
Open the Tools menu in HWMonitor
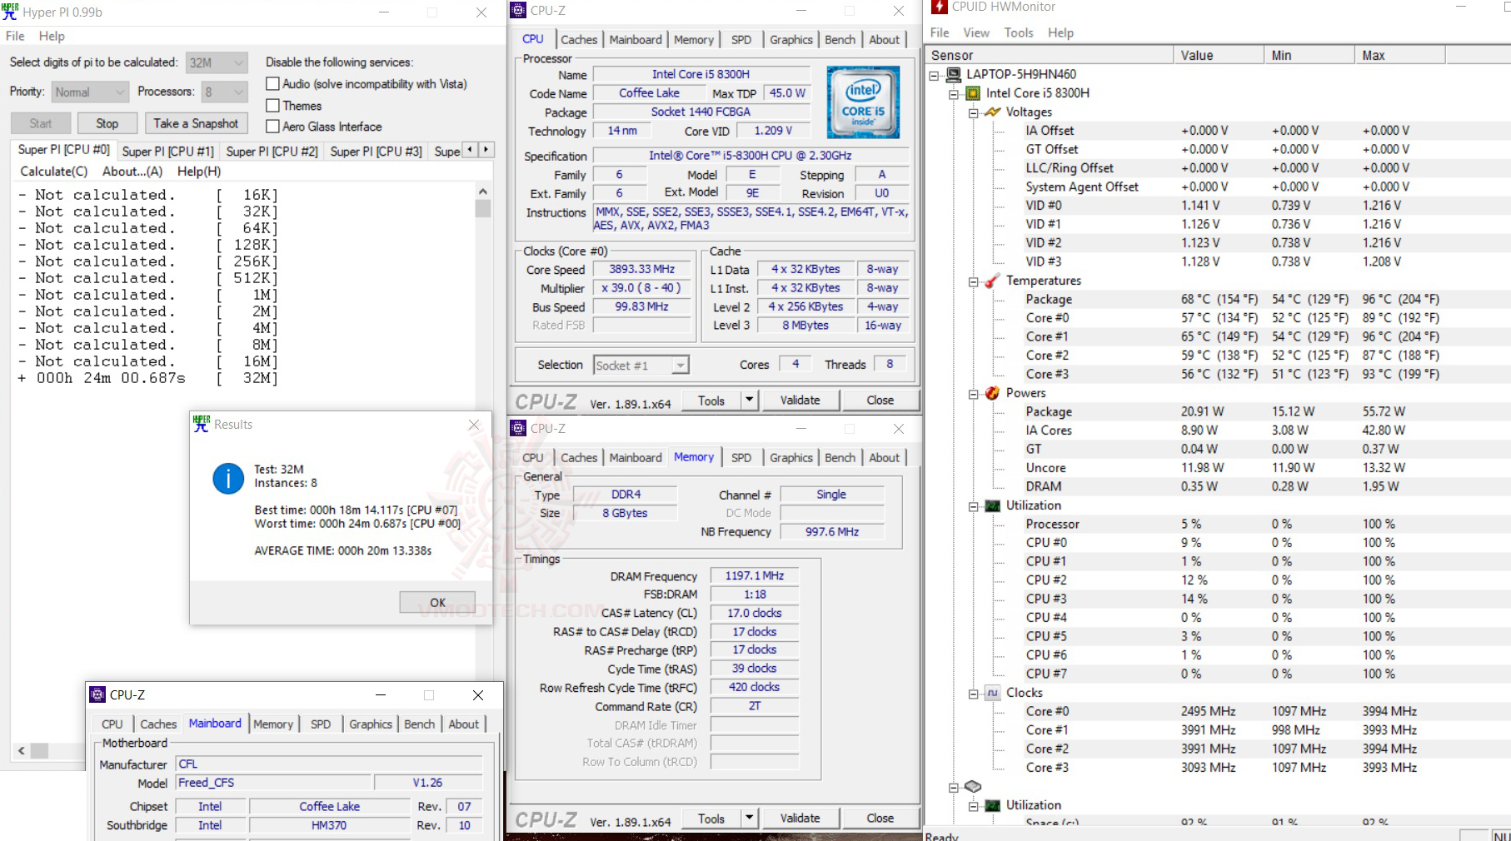1019,32
